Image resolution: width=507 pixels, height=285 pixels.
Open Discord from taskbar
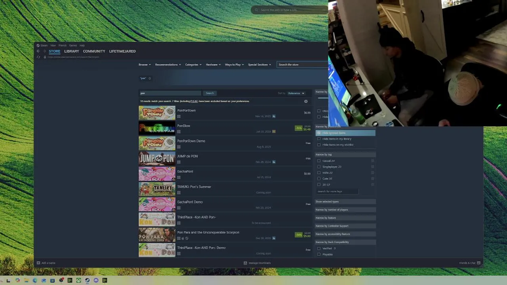(96, 280)
